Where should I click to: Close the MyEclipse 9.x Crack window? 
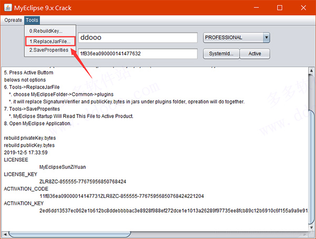tap(303, 8)
